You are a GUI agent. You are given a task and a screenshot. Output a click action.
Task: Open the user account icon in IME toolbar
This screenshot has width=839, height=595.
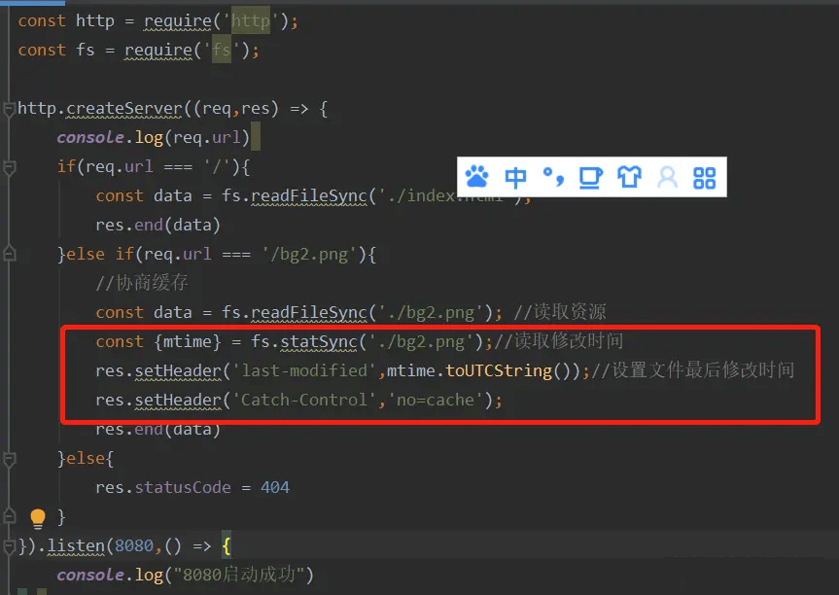pyautogui.click(x=667, y=177)
